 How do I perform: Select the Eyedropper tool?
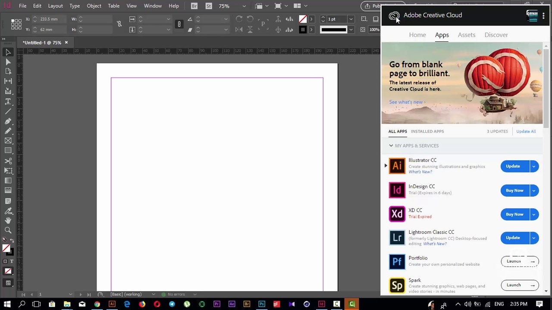(8, 211)
